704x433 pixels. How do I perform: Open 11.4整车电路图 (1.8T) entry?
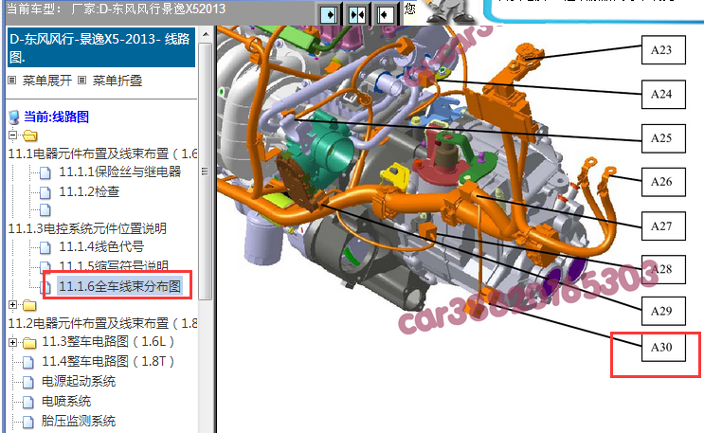click(108, 361)
